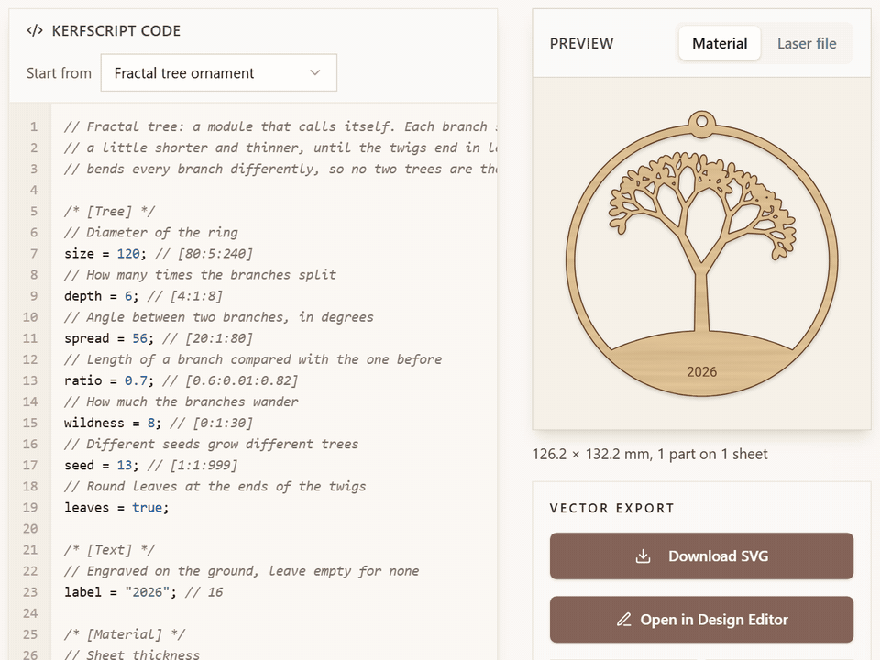Switch to the Material preview tab
Image resolution: width=880 pixels, height=660 pixels.
(x=720, y=43)
